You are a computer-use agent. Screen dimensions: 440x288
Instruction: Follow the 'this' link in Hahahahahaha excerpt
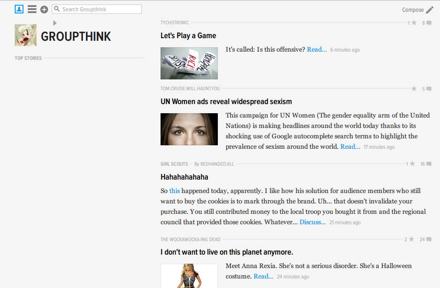click(x=174, y=191)
